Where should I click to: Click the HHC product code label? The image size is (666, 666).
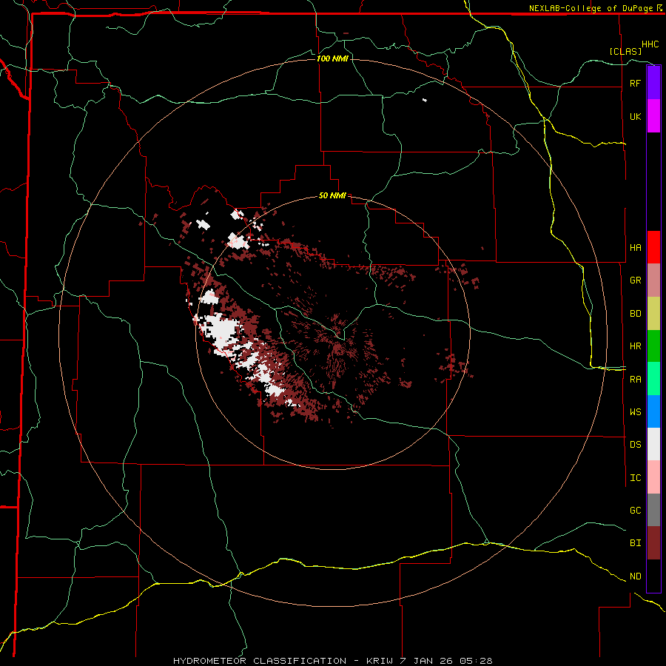click(x=650, y=44)
